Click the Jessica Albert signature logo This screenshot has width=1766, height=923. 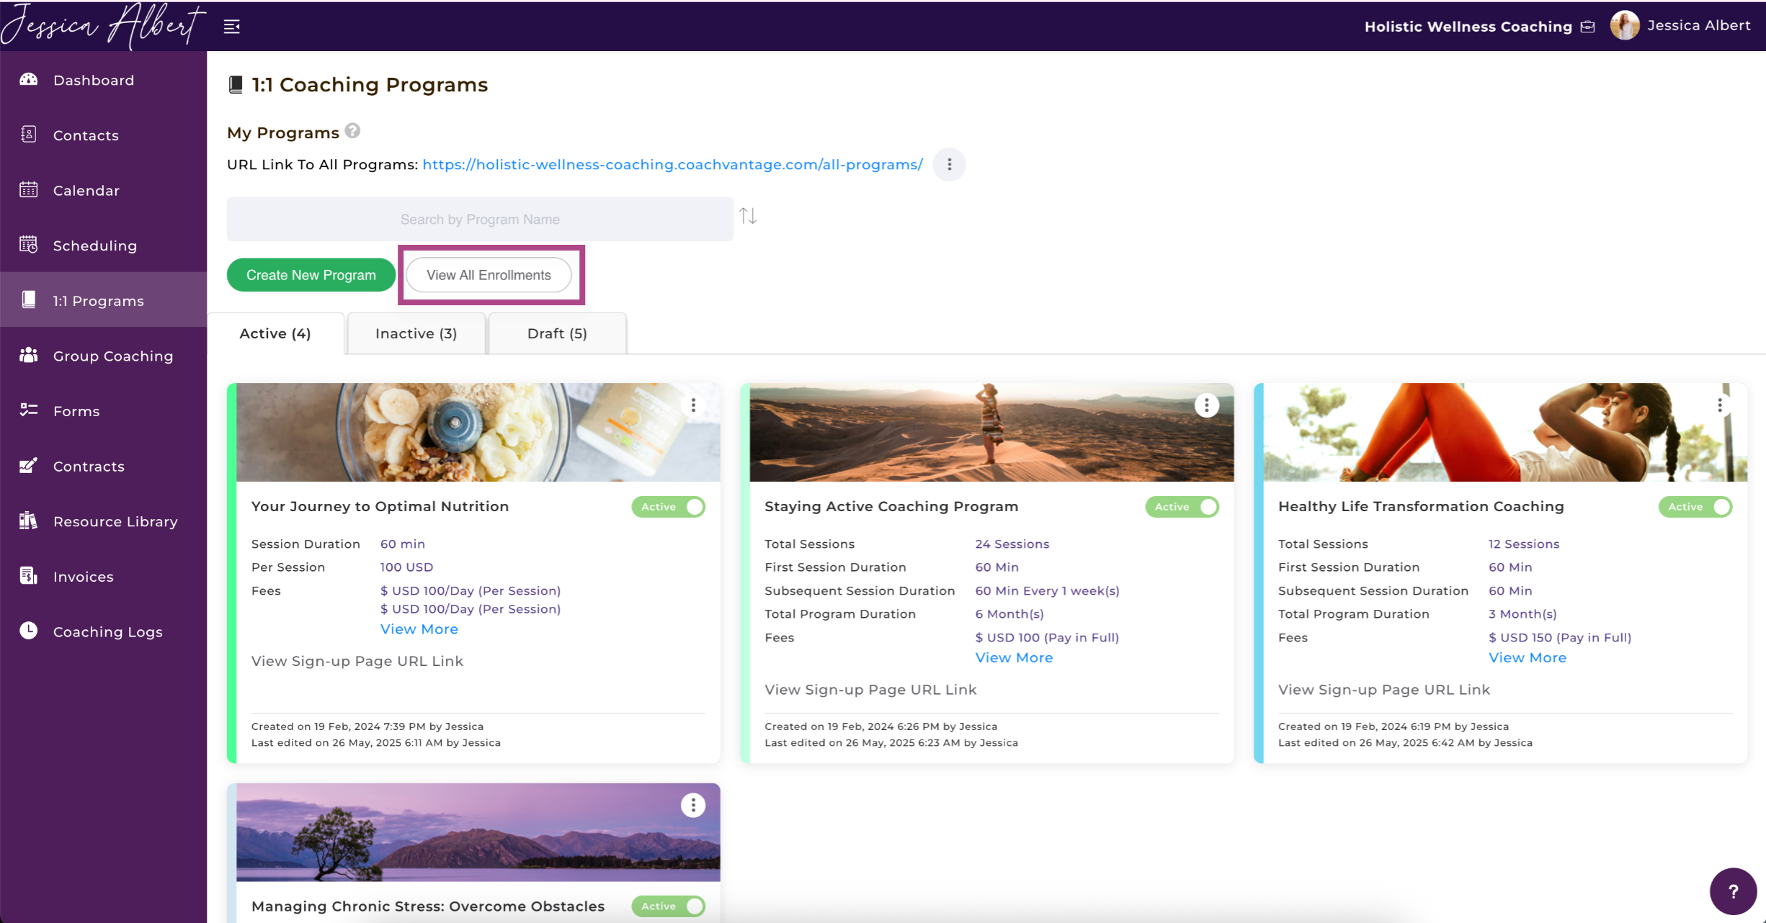point(103,26)
